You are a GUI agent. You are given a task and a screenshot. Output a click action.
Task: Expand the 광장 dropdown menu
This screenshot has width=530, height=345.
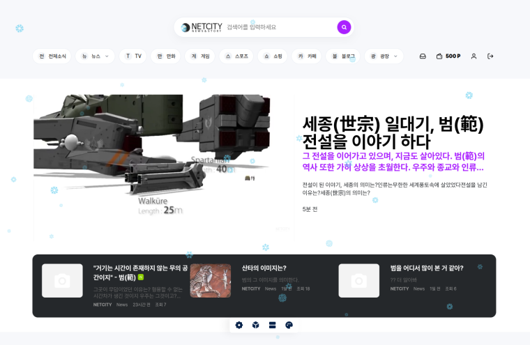[x=384, y=56]
